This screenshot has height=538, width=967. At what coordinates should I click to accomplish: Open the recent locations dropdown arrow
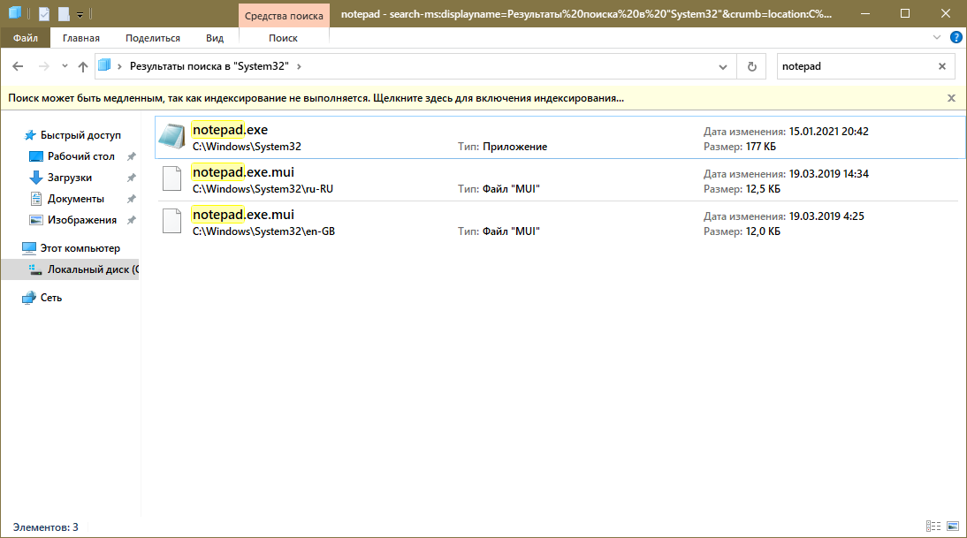64,66
